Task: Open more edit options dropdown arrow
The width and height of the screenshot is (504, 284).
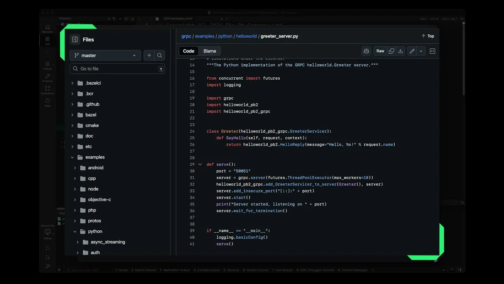Action: (x=421, y=51)
